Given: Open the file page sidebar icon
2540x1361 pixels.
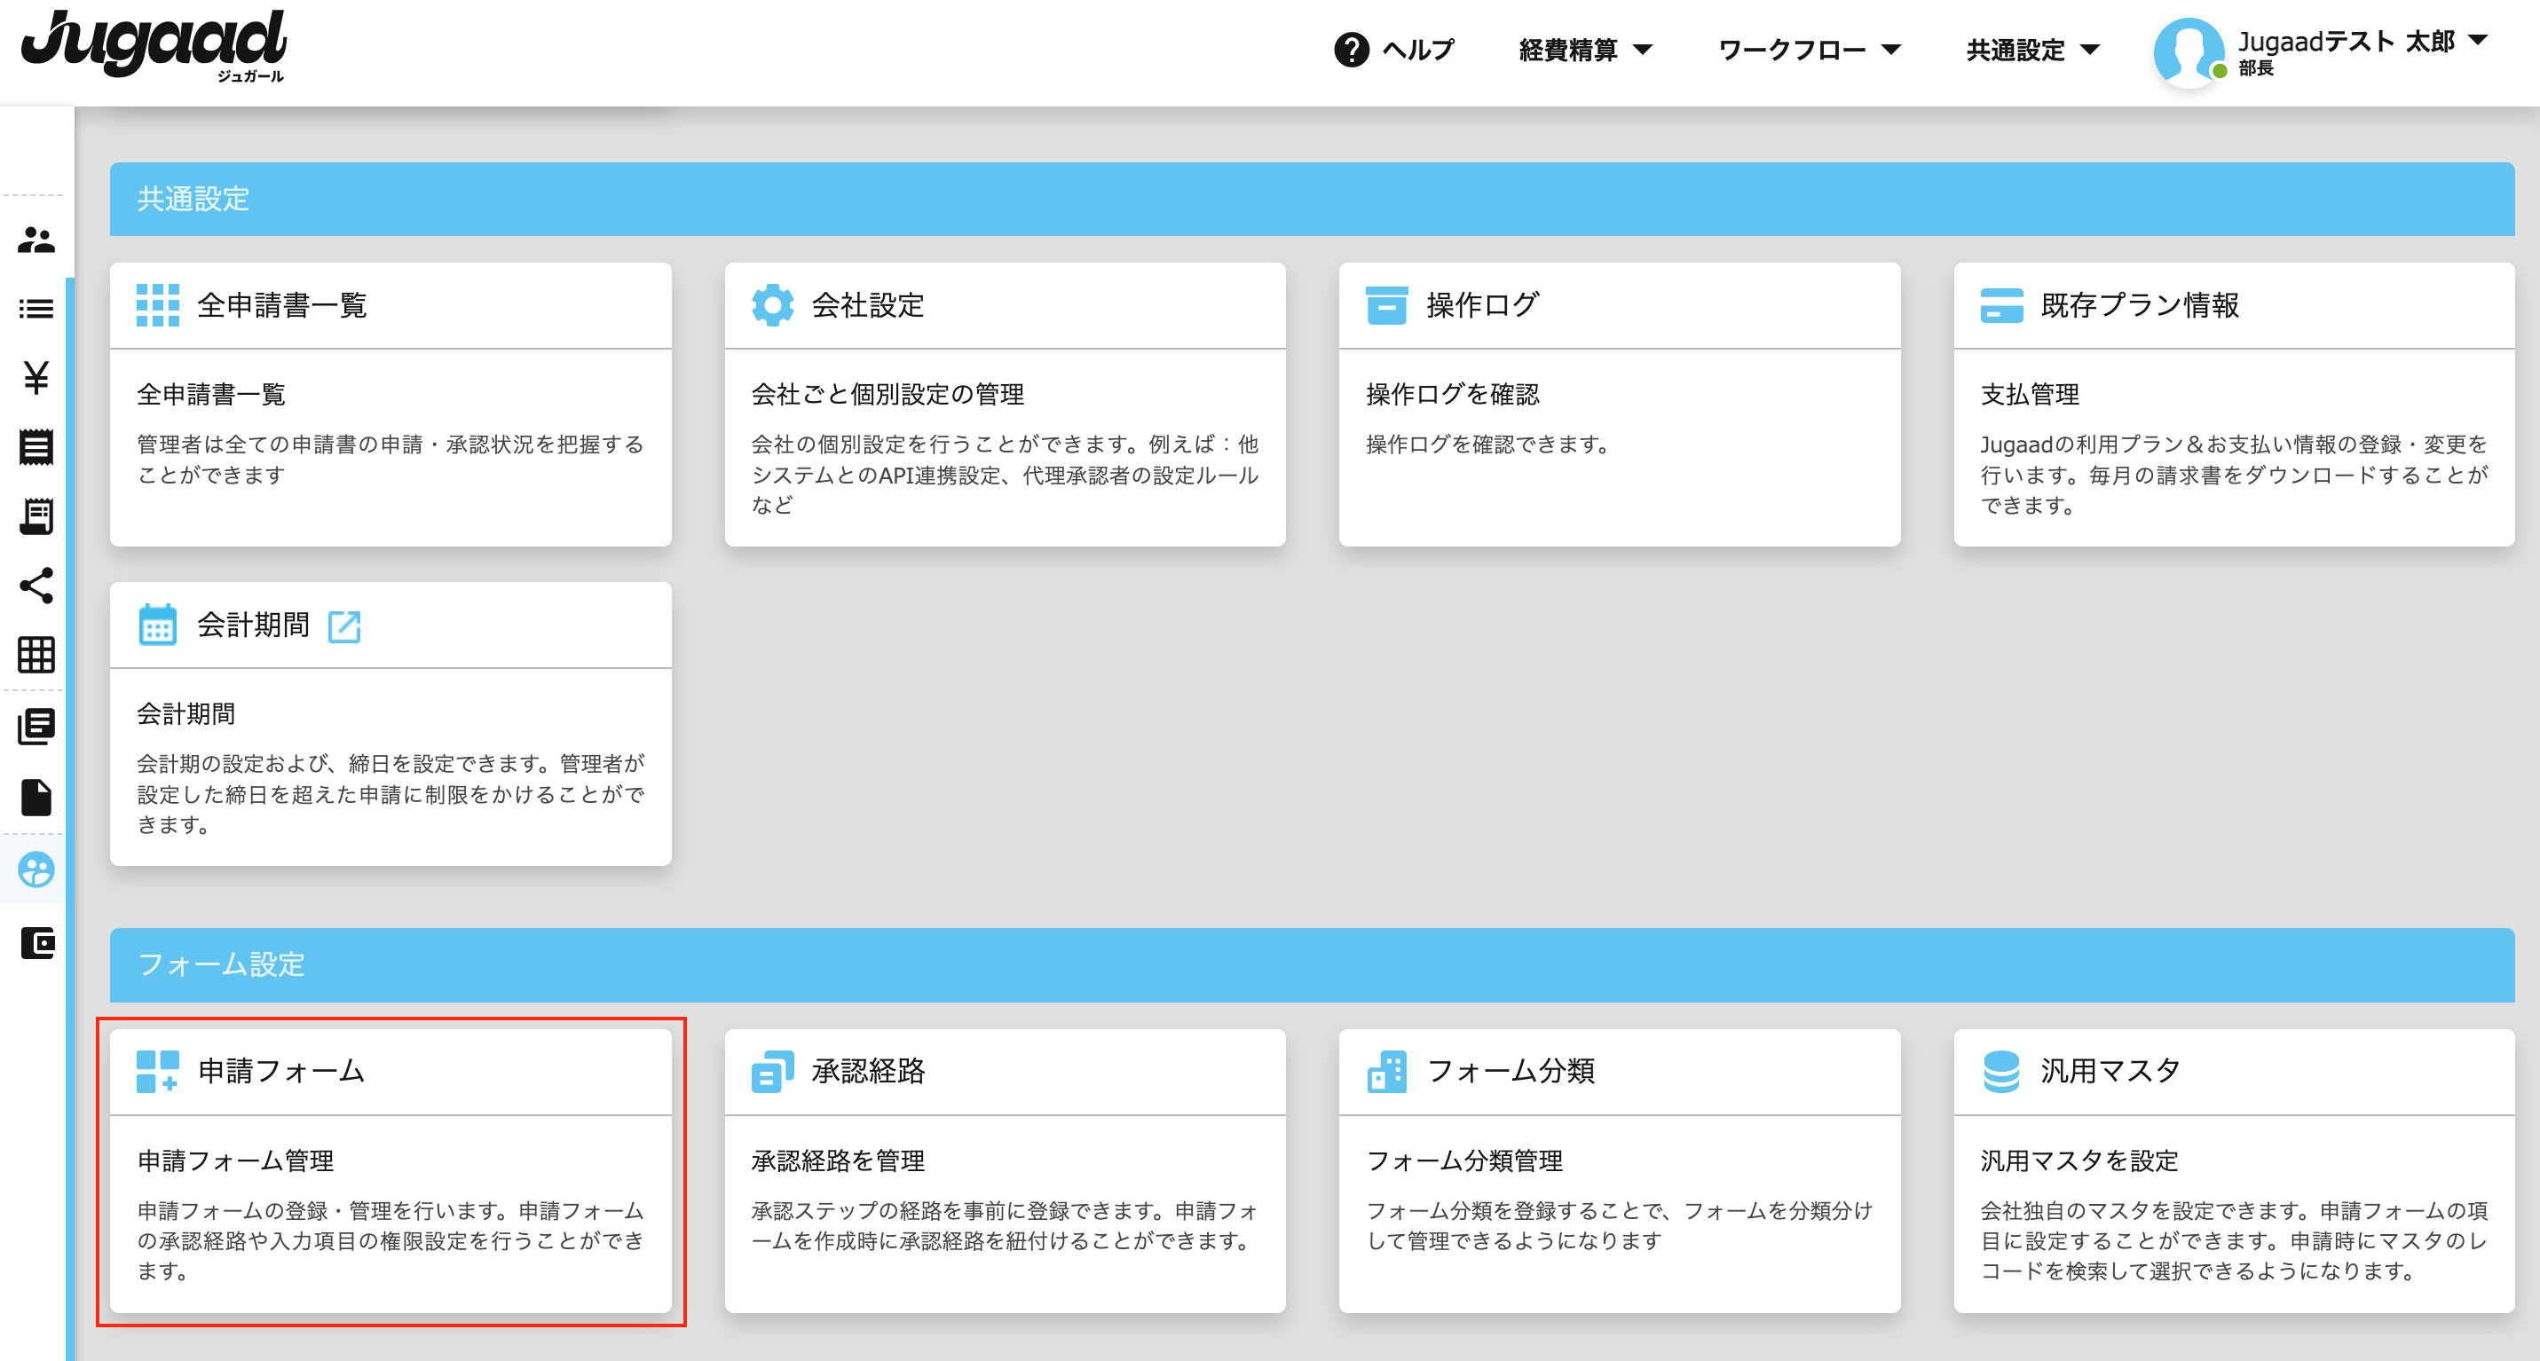Looking at the screenshot, I should 36,798.
